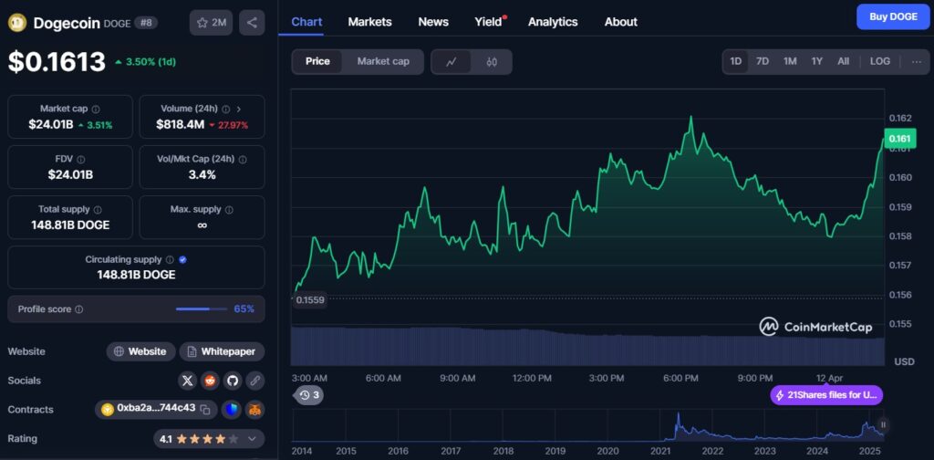The width and height of the screenshot is (934, 460).
Task: Click the Market cap info icon
Action: 96,109
